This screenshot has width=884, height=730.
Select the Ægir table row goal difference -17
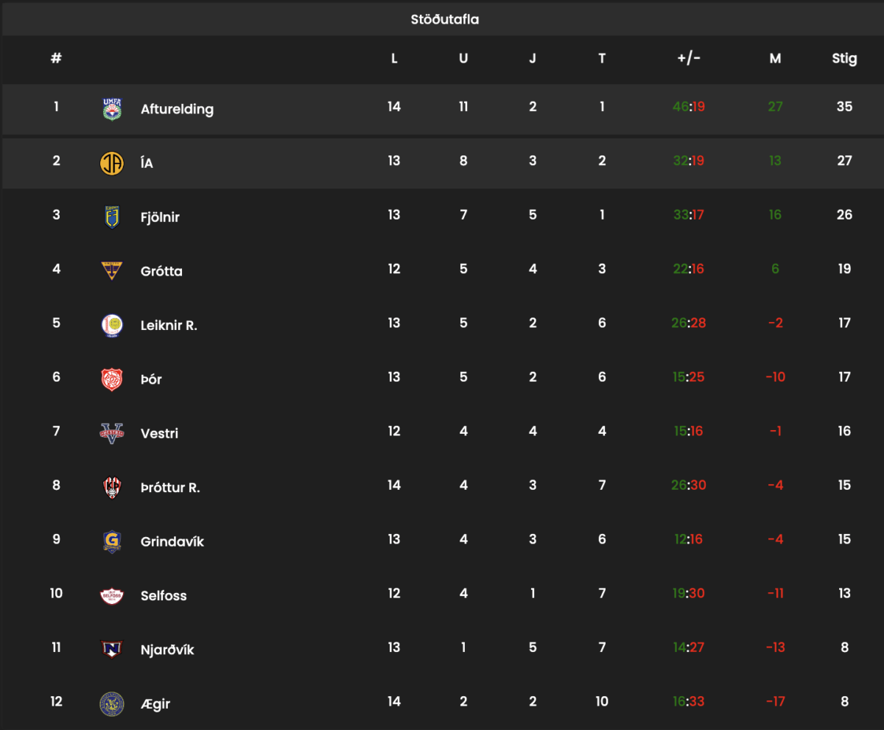coord(775,701)
